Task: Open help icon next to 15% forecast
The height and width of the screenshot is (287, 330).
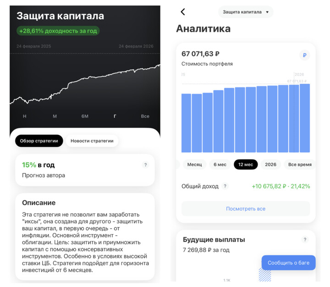Action: coord(146,165)
